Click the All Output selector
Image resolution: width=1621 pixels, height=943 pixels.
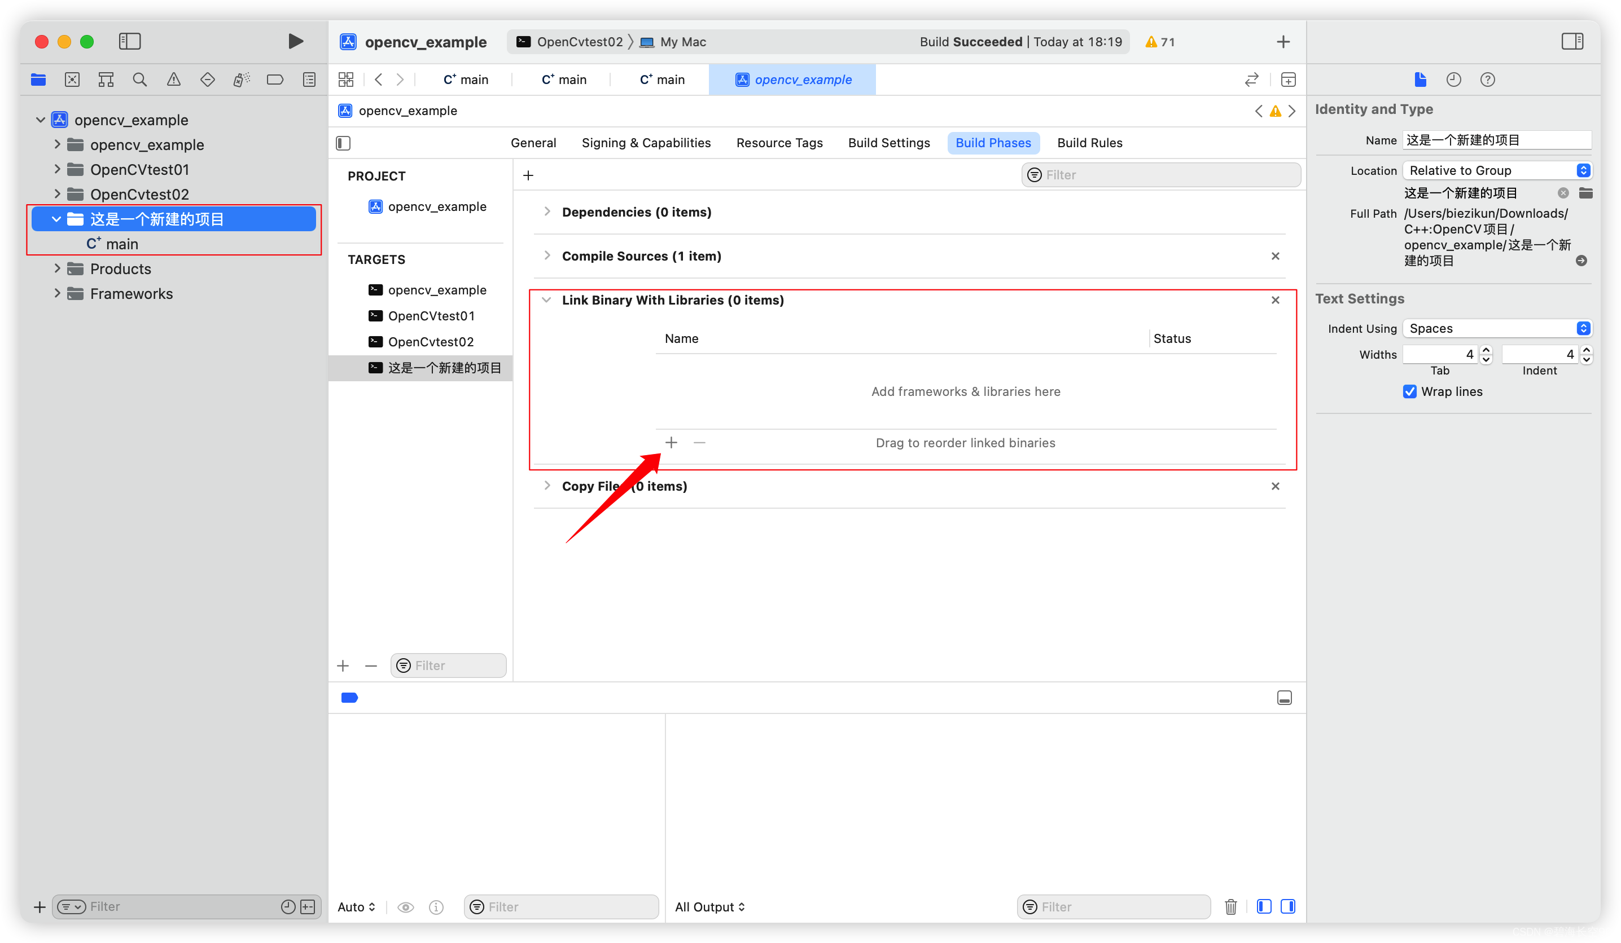(x=709, y=906)
